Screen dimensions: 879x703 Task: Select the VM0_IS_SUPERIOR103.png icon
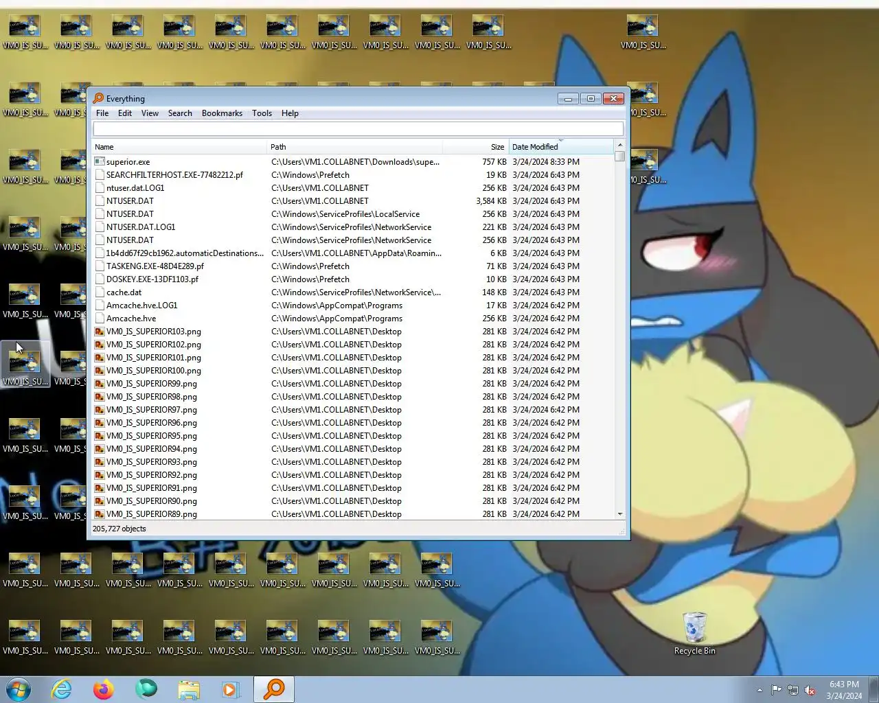[100, 331]
